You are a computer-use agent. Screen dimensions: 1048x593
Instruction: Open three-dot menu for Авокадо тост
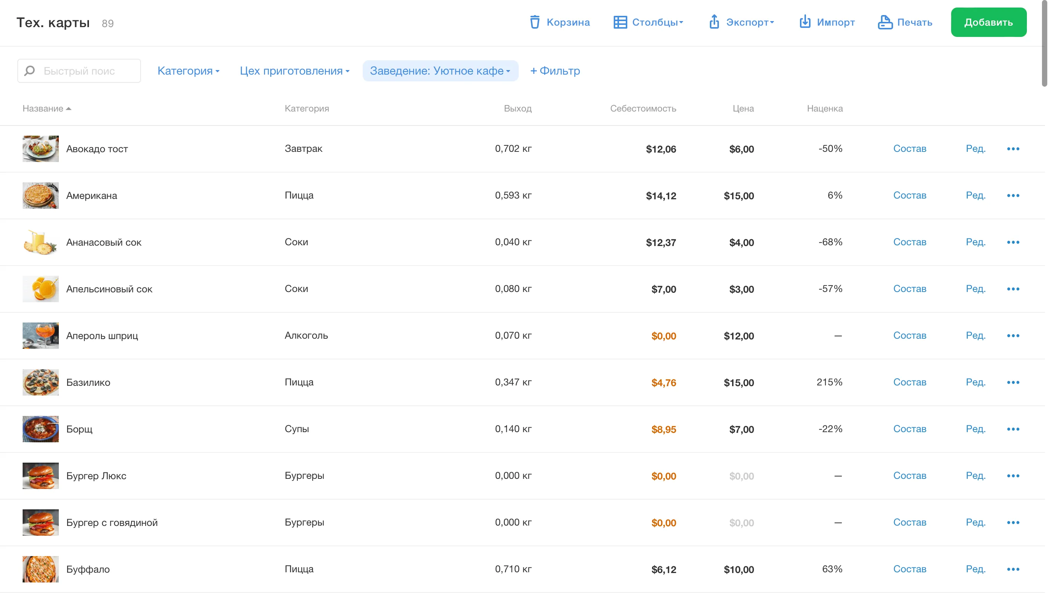click(x=1013, y=149)
